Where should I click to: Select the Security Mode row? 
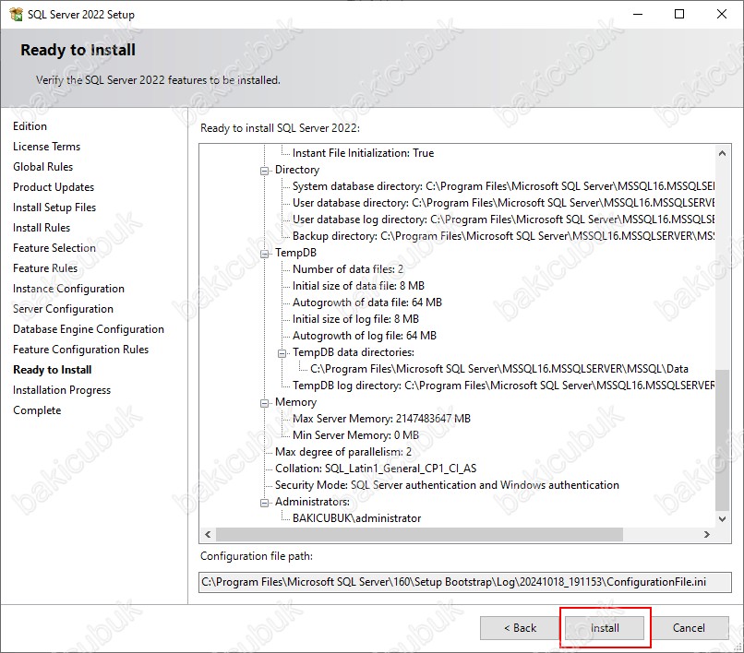pyautogui.click(x=447, y=485)
